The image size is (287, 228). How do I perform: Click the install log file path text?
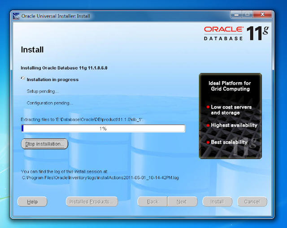pyautogui.click(x=100, y=178)
